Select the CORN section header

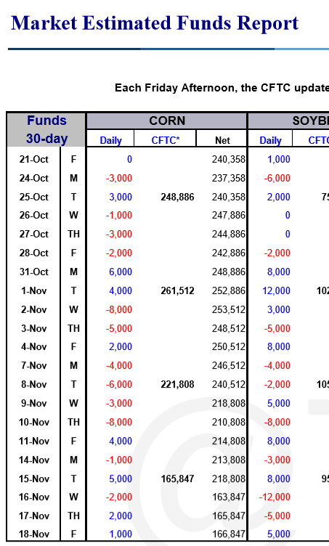pos(167,121)
